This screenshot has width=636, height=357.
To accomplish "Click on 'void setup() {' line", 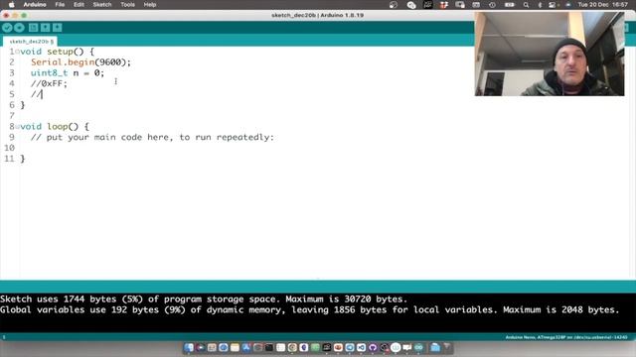I will [57, 52].
